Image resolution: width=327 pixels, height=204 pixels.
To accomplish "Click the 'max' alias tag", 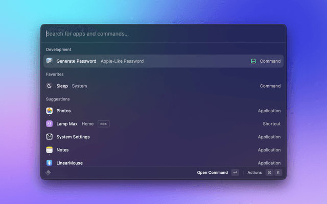I will point(104,124).
